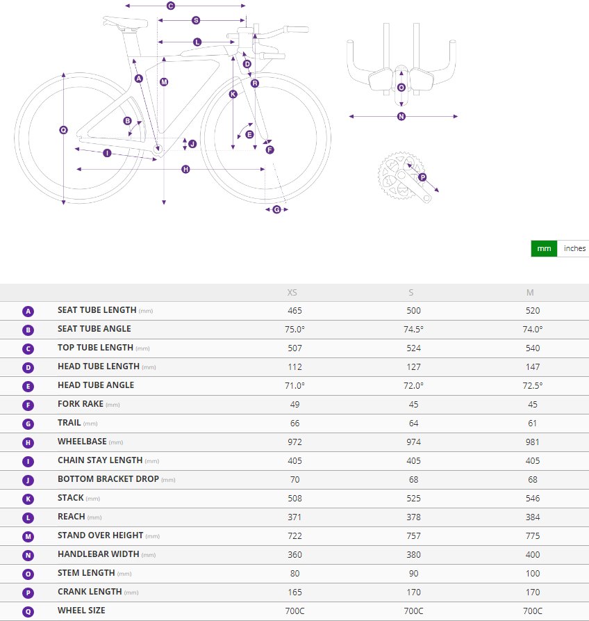Click the Q badge beside Wheel Size
The image size is (589, 621).
(28, 611)
